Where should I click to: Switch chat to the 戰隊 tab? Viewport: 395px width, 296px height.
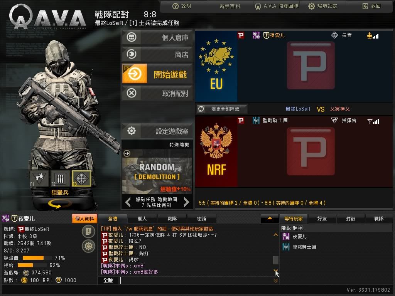pos(172,219)
